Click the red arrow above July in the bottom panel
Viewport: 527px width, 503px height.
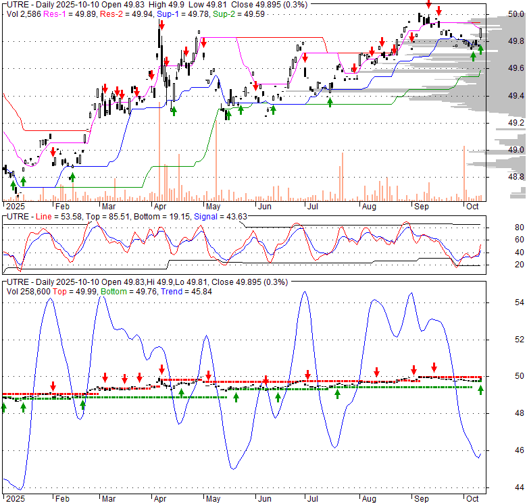coord(307,375)
